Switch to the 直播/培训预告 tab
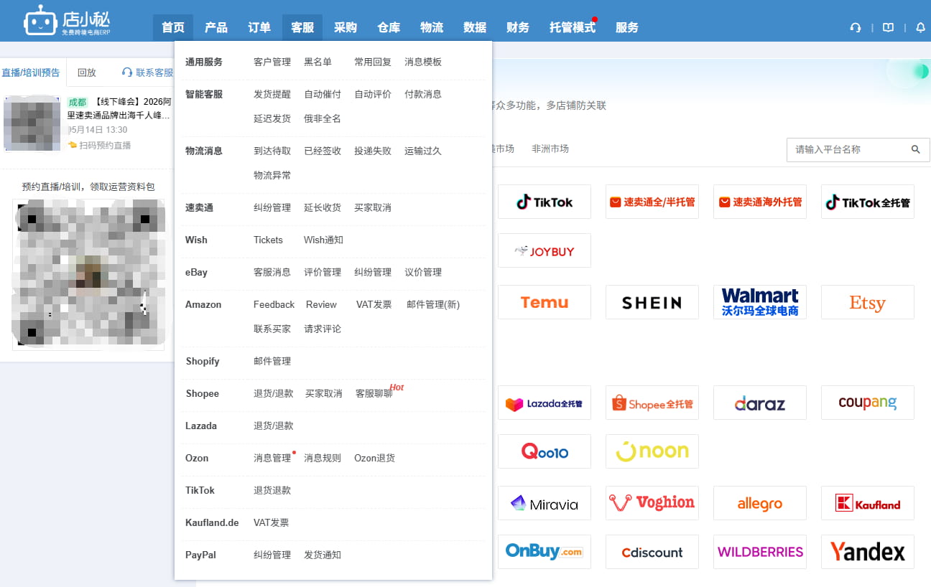931x587 pixels. point(31,72)
